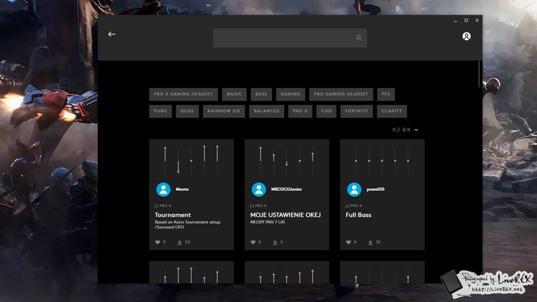Click the MOJE USTAWIENIE OKEJ EQ preview
This screenshot has width=537, height=302.
coord(287,161)
